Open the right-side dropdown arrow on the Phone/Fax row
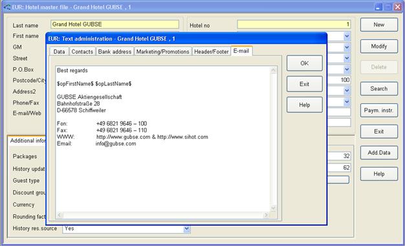 [x=347, y=102]
